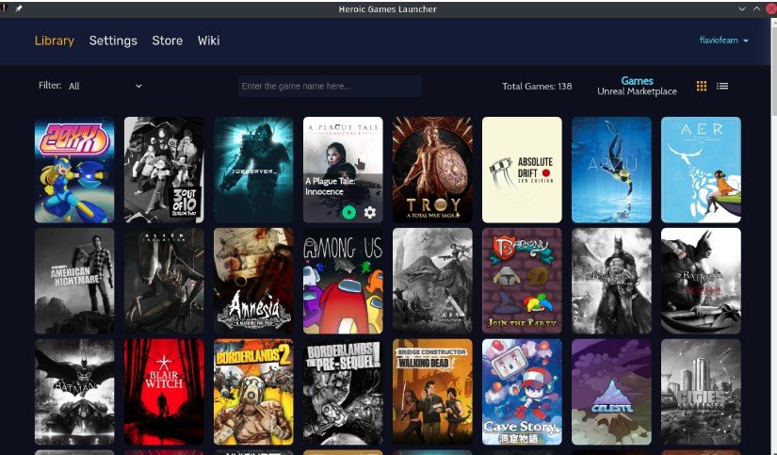The width and height of the screenshot is (777, 455).
Task: Open the 20XX game card
Action: coord(74,170)
